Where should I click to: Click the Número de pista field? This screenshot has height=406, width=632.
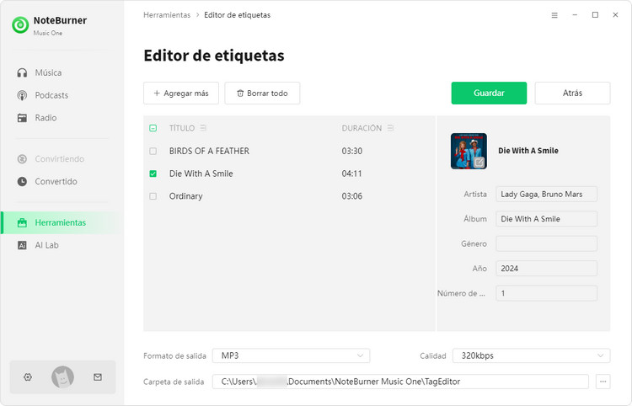pyautogui.click(x=546, y=293)
